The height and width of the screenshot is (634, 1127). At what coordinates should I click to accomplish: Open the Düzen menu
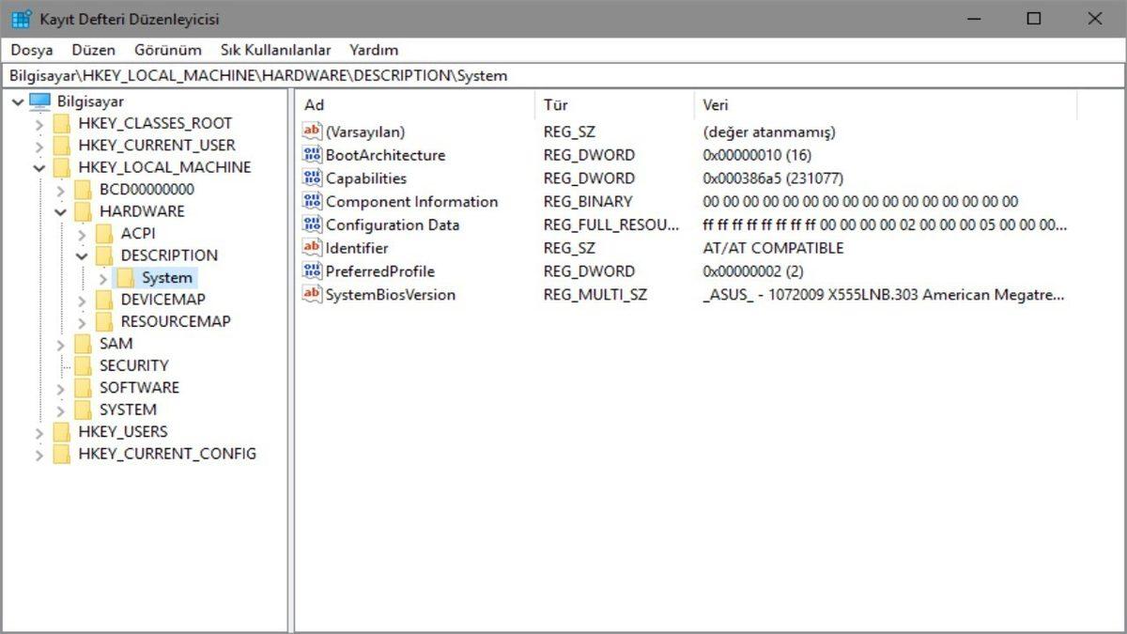pyautogui.click(x=93, y=49)
